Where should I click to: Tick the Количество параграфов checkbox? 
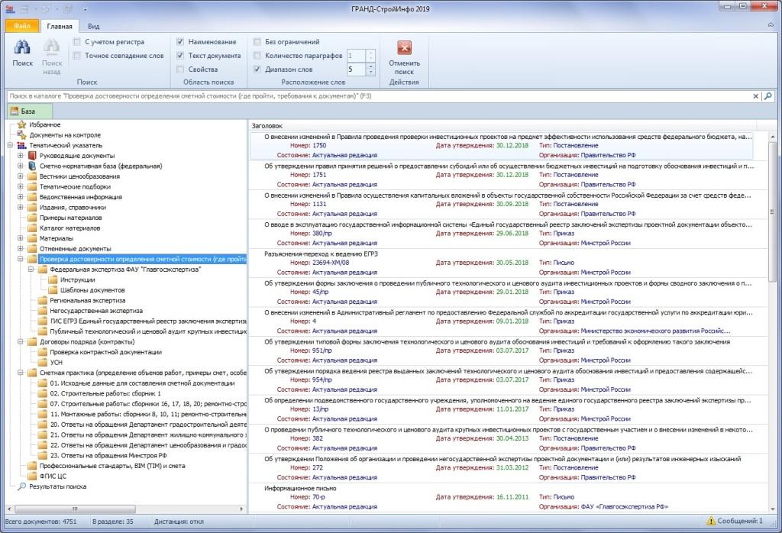tap(257, 56)
